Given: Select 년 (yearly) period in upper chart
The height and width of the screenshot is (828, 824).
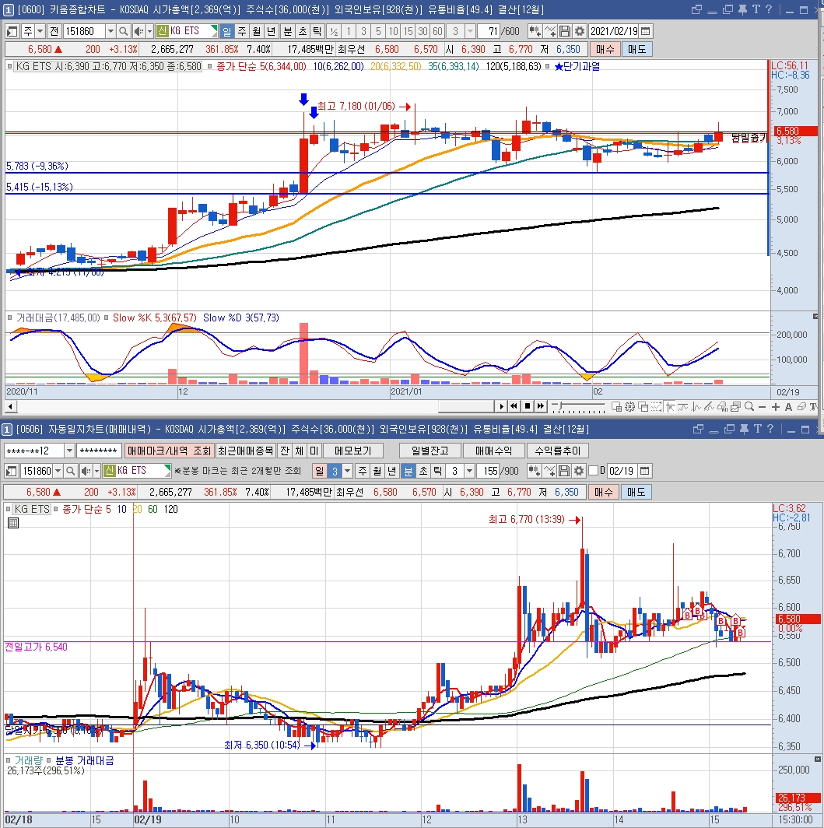Looking at the screenshot, I should (x=272, y=31).
